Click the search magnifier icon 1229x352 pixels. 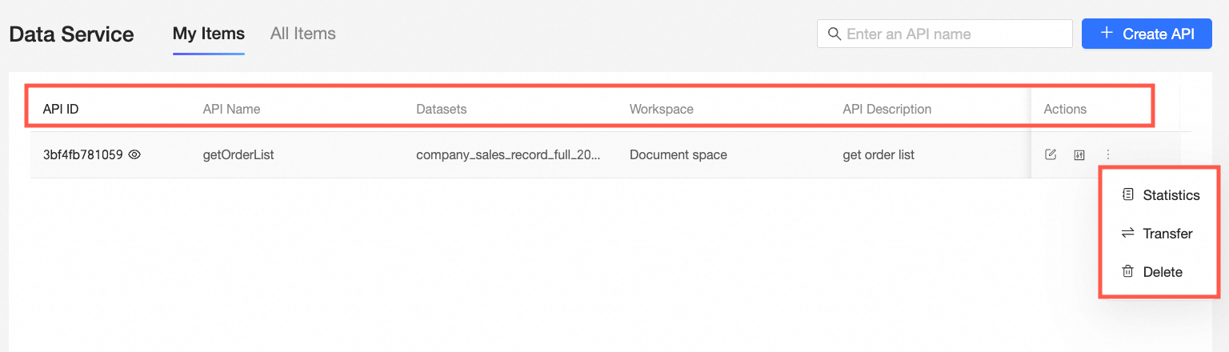click(834, 34)
